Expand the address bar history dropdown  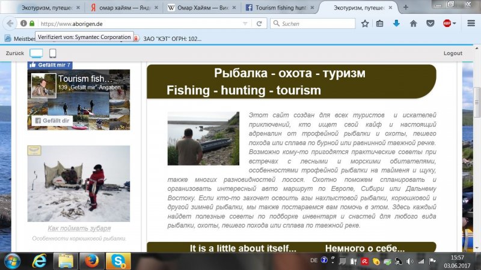(x=245, y=23)
